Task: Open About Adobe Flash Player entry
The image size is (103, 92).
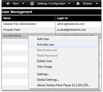Action: pos(63,85)
